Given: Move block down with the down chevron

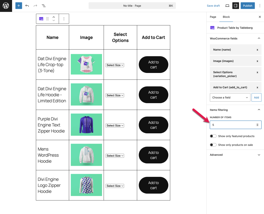Looking at the screenshot, I should click(x=54, y=20).
